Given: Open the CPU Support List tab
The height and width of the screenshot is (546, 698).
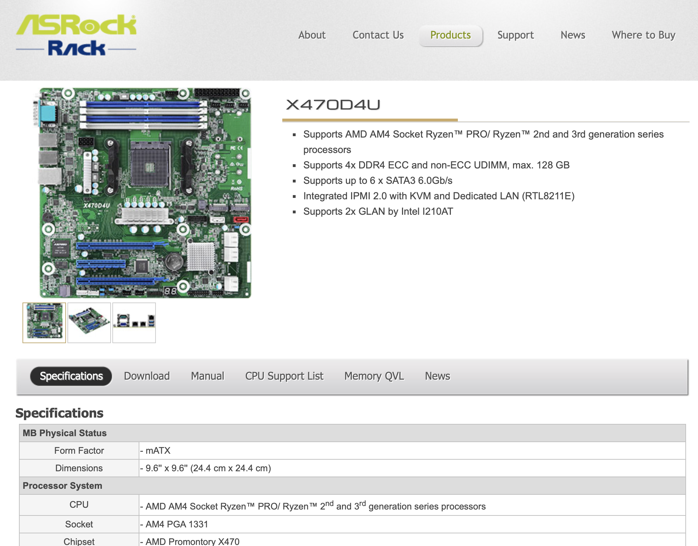Looking at the screenshot, I should pos(284,376).
